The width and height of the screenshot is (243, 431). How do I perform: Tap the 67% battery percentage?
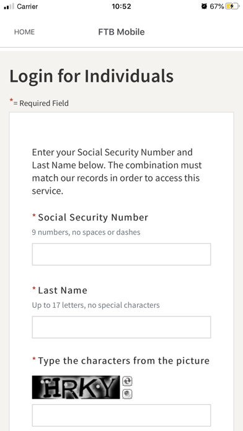(x=217, y=6)
